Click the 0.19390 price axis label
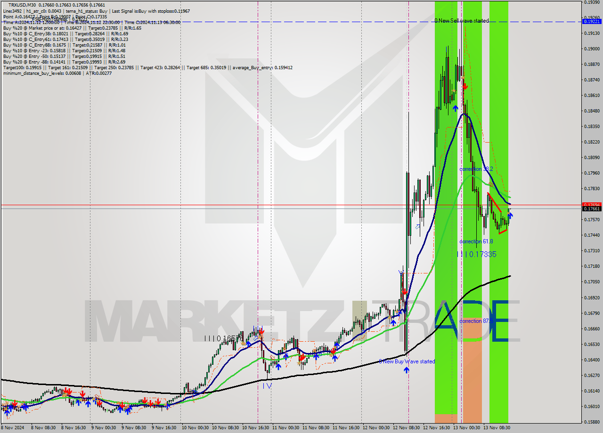Viewport: 603px width, 433px height. click(x=593, y=2)
